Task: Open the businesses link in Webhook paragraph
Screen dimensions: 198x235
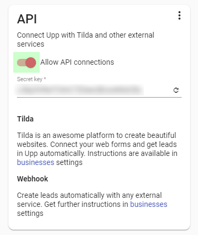Action: [x=149, y=204]
